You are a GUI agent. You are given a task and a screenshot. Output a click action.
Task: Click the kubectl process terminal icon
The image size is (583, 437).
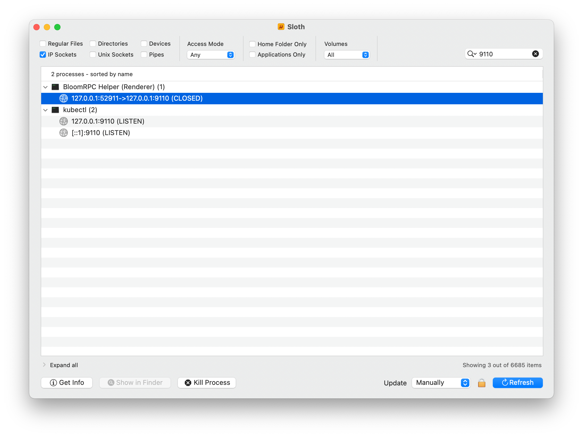(x=55, y=110)
